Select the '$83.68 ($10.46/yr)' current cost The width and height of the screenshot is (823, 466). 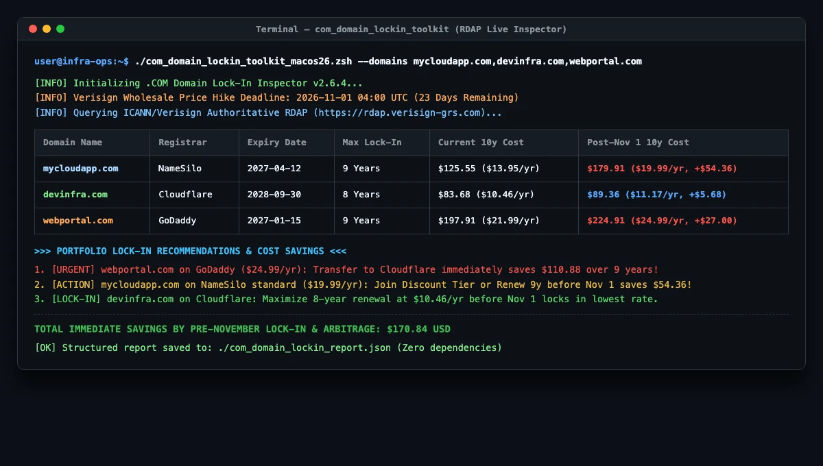486,195
